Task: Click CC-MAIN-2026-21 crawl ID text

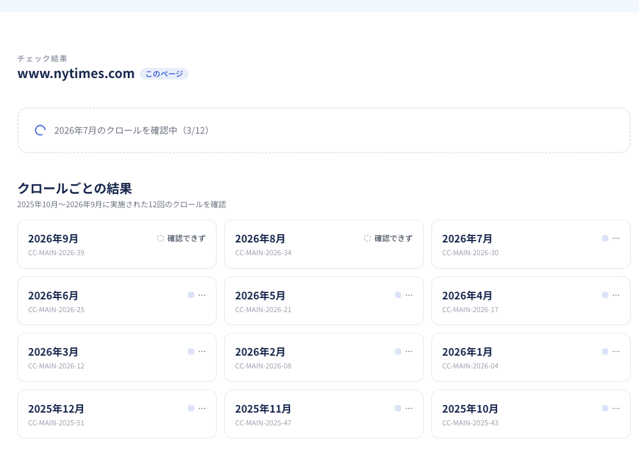Action: [x=263, y=310]
